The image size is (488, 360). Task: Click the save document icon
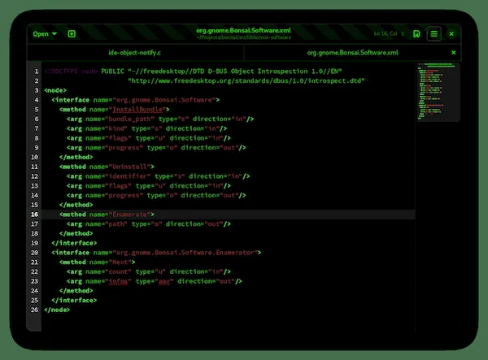(416, 33)
